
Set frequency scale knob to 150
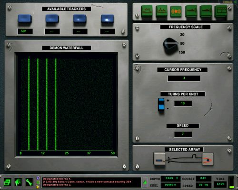pyautogui.click(x=182, y=52)
